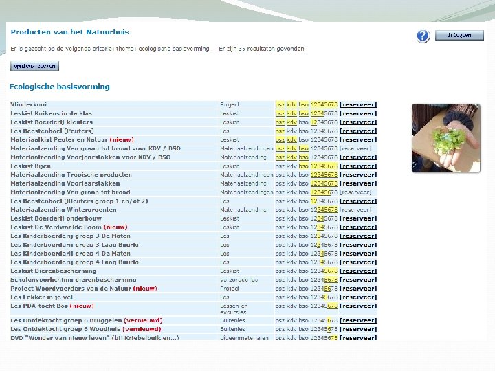
Task: Open Les Kinderboerderij groep 3 Laag Buurlo
Action: (74, 245)
